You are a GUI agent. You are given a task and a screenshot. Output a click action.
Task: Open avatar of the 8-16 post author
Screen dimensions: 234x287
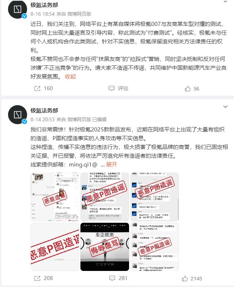tap(18, 9)
